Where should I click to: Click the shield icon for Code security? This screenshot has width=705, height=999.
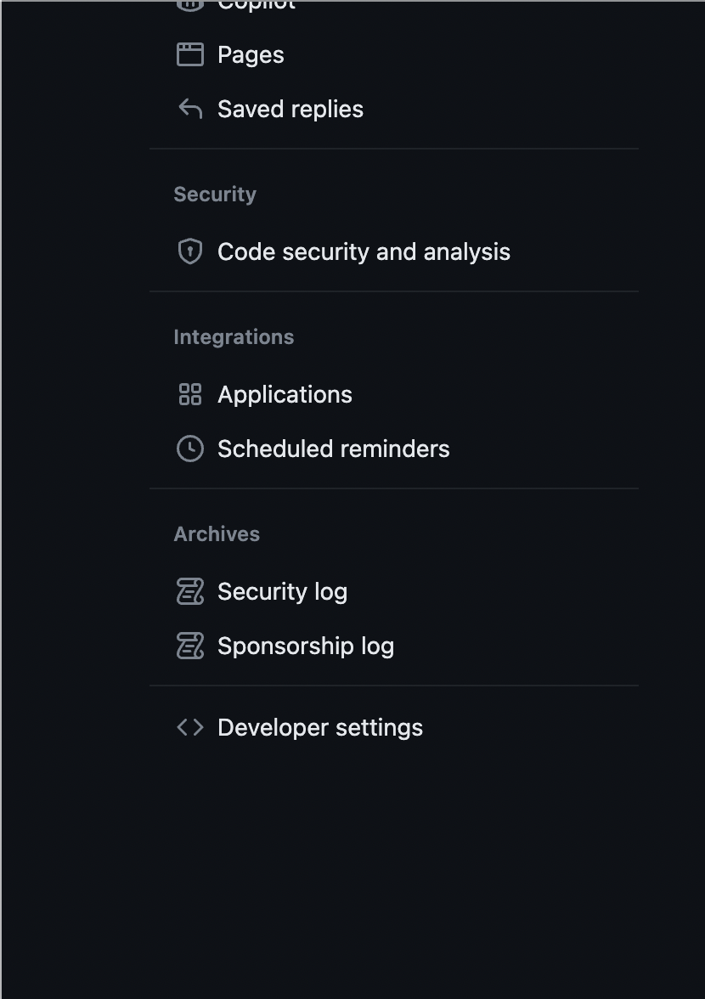tap(189, 251)
